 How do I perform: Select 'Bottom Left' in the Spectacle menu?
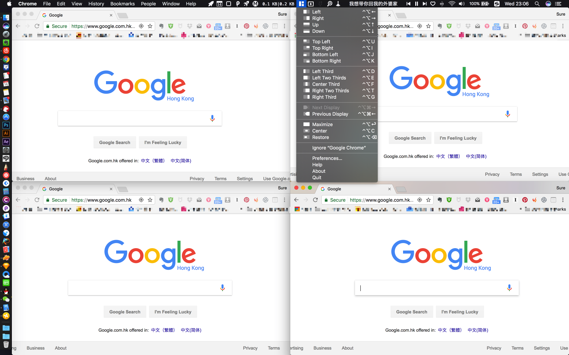click(337, 54)
